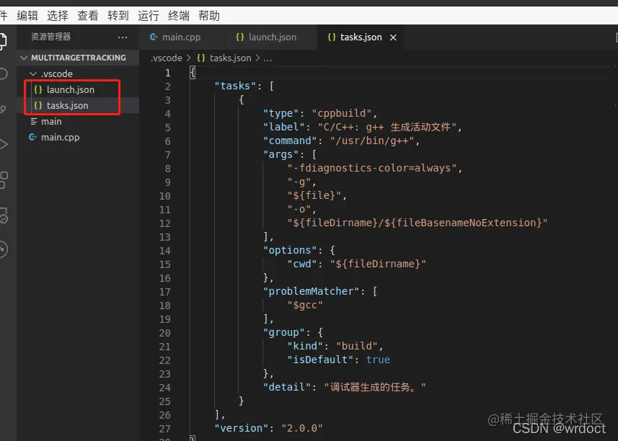
Task: Click the "C/C++: g++ 生成活动文件" label value
Action: coord(387,127)
